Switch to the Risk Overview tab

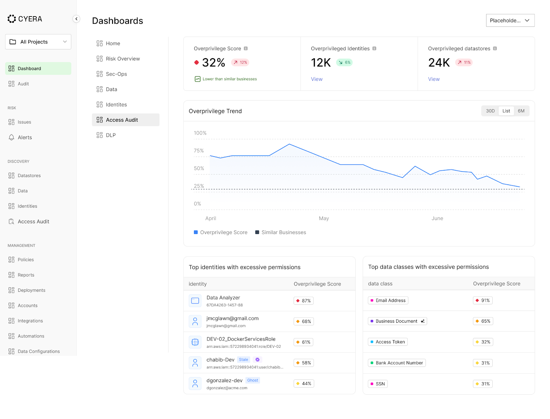coord(123,58)
